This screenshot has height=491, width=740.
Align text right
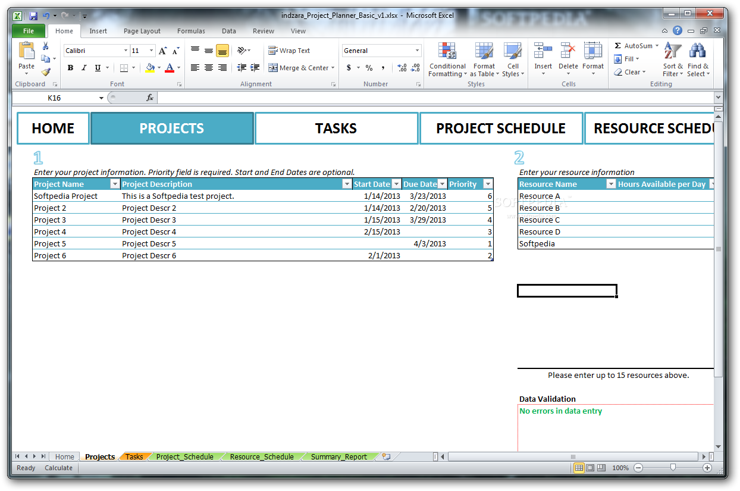(x=222, y=68)
